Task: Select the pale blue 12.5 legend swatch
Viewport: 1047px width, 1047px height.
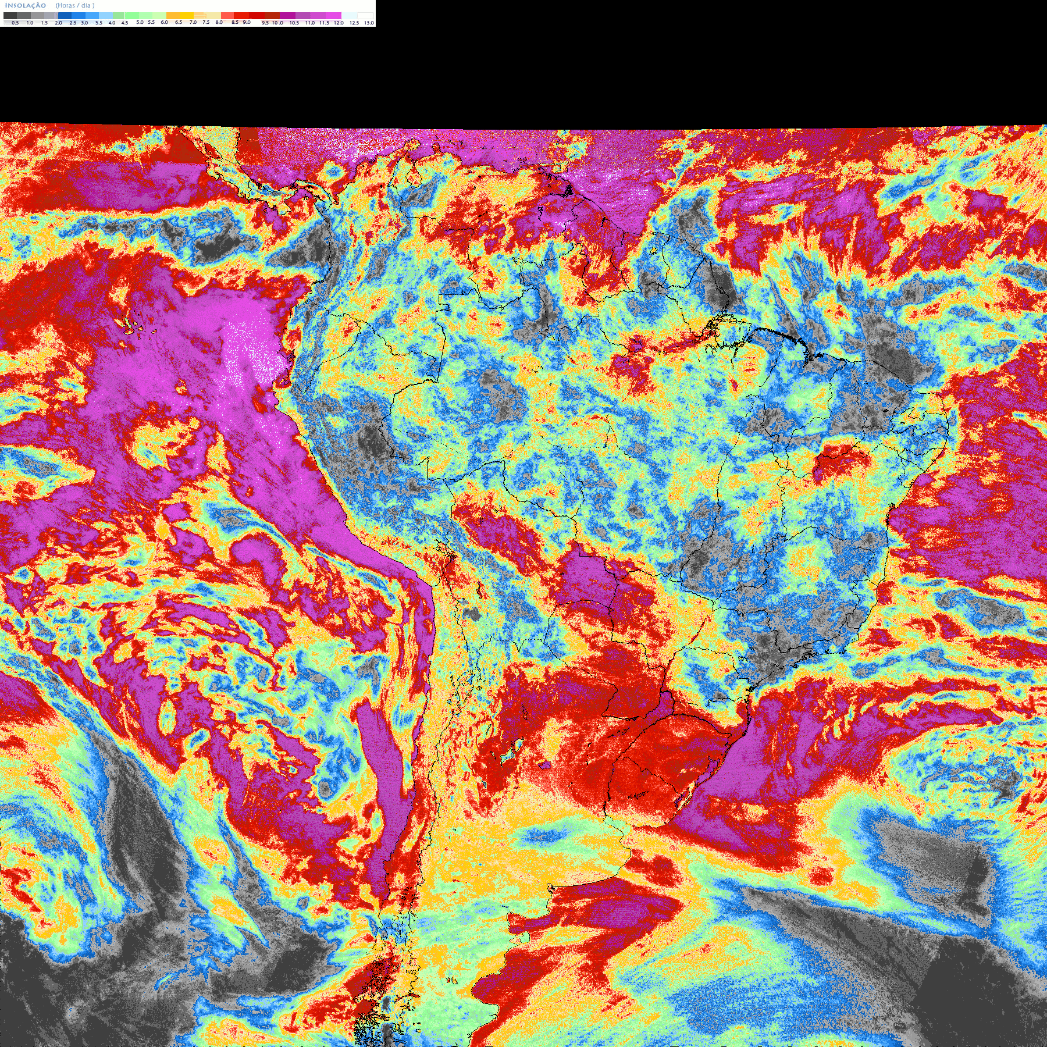Action: pos(349,16)
